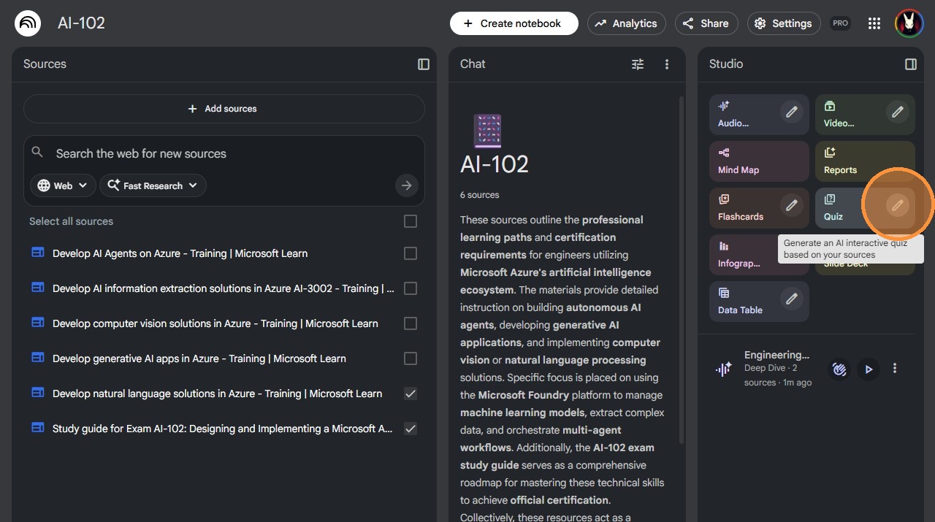Check Develop AI Agents on Azure source
Screen dimensions: 935x522
pos(411,253)
